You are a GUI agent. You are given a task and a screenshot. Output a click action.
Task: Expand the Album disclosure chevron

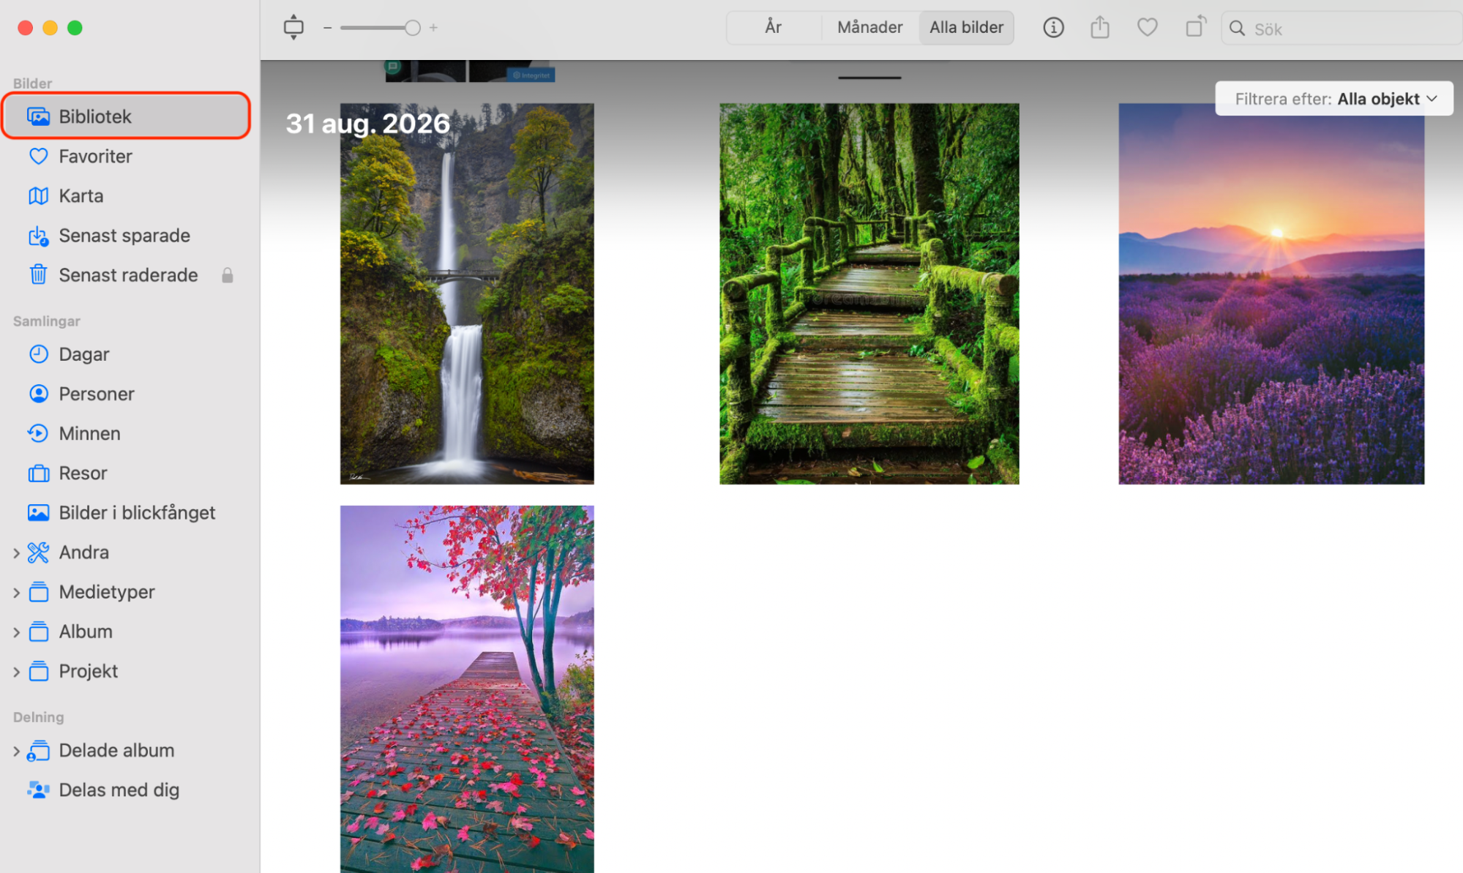coord(16,632)
